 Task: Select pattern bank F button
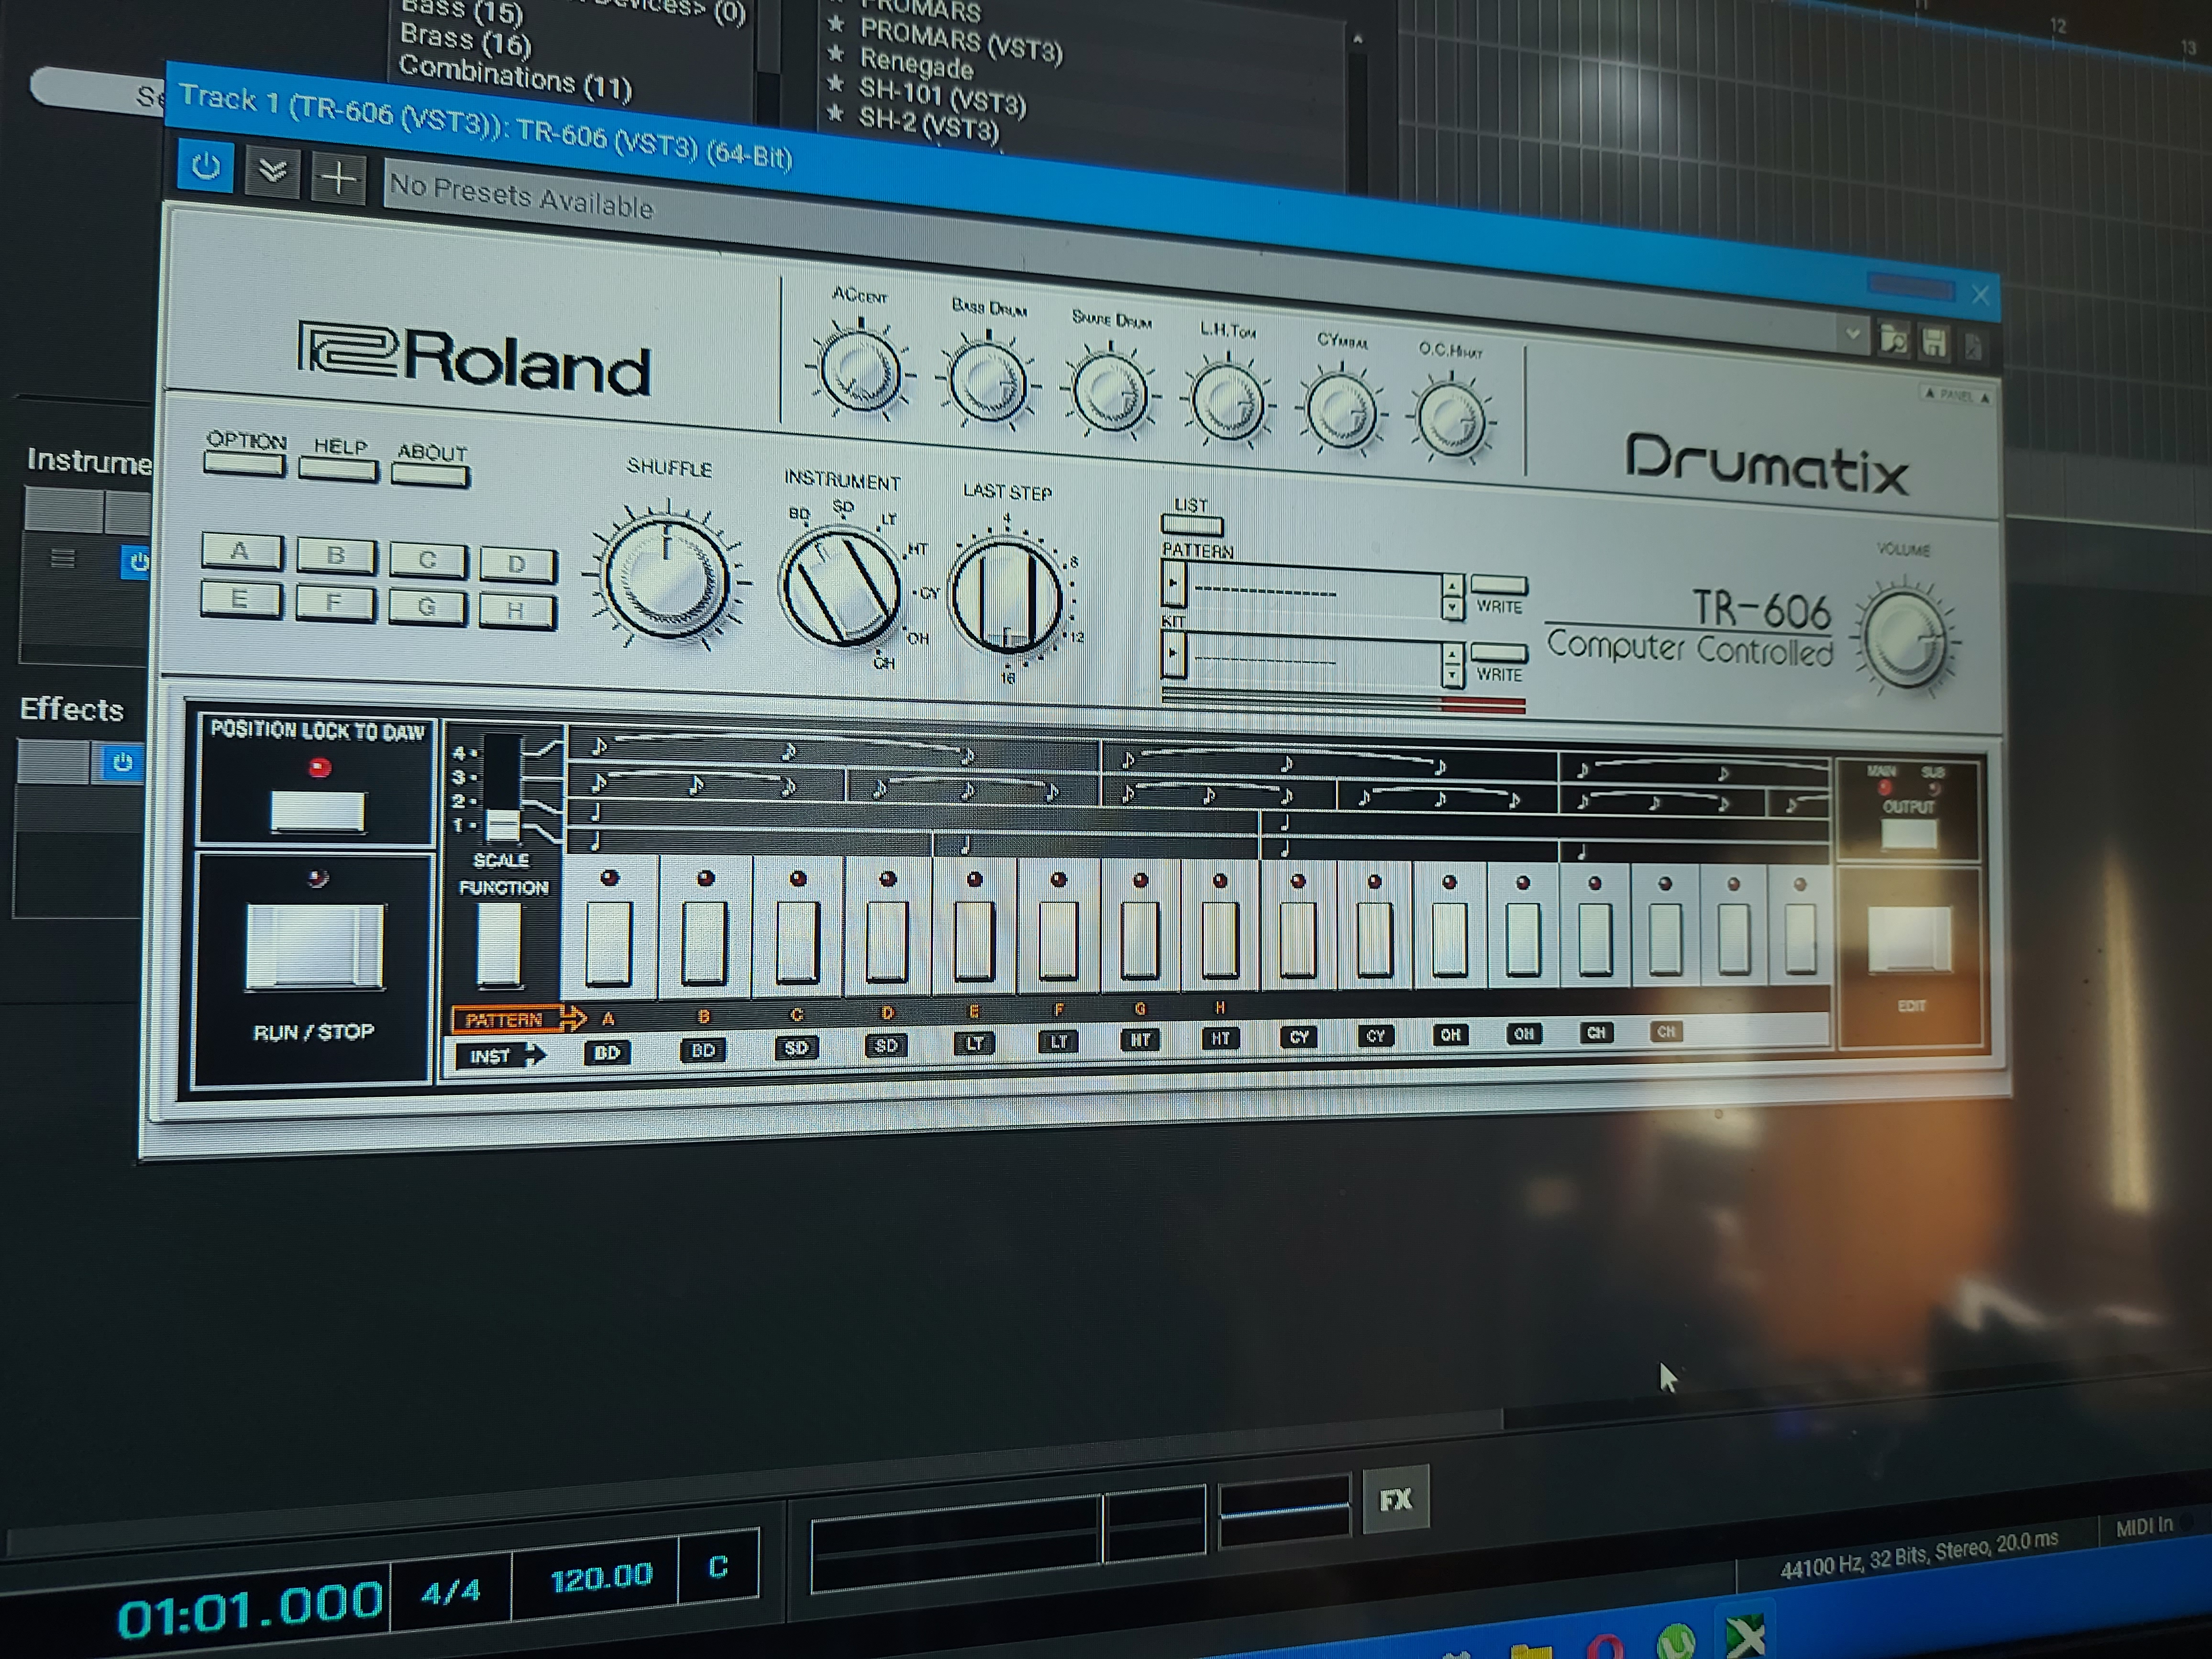point(334,603)
